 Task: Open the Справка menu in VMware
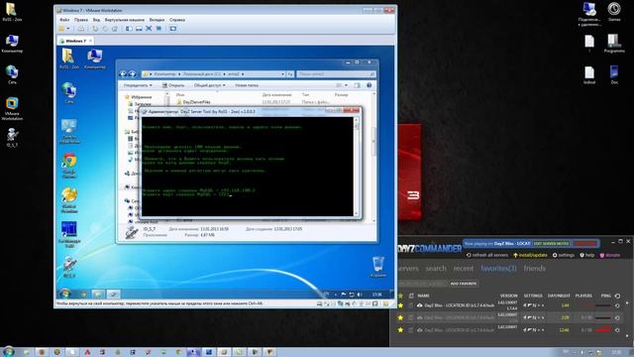click(177, 20)
